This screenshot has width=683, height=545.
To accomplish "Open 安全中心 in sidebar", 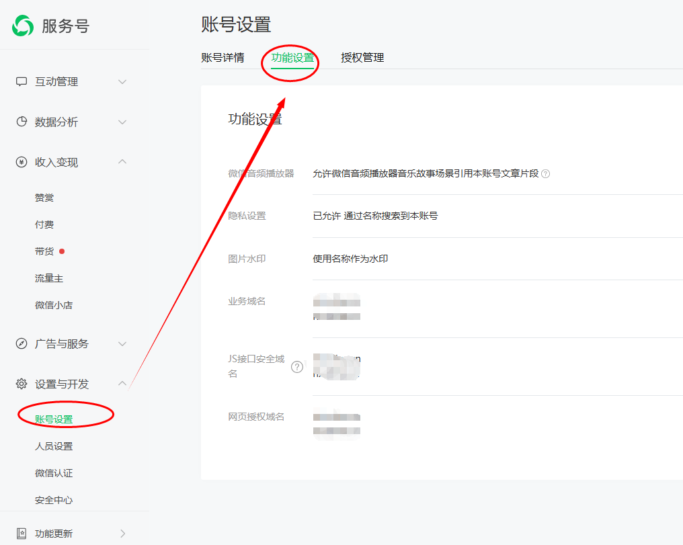I will 54,500.
